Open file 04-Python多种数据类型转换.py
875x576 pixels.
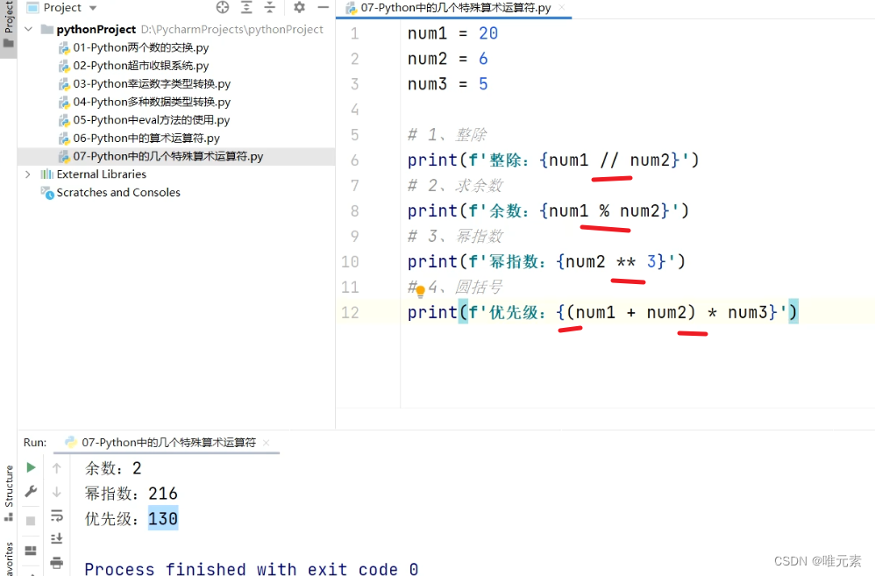(152, 102)
